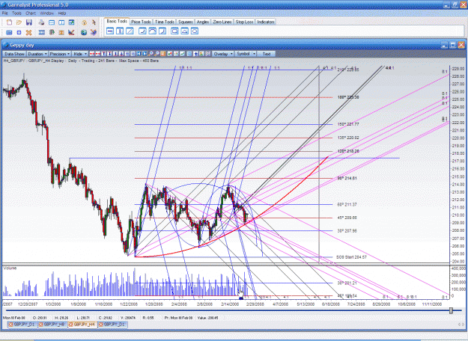This screenshot has width=468, height=341.
Task: Click zoom in magnifier on chart toolbar
Action: click(x=151, y=54)
